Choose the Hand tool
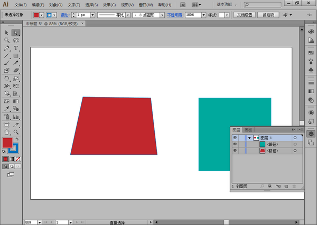Viewport: 317px width, 225px height. pyautogui.click(x=7, y=132)
